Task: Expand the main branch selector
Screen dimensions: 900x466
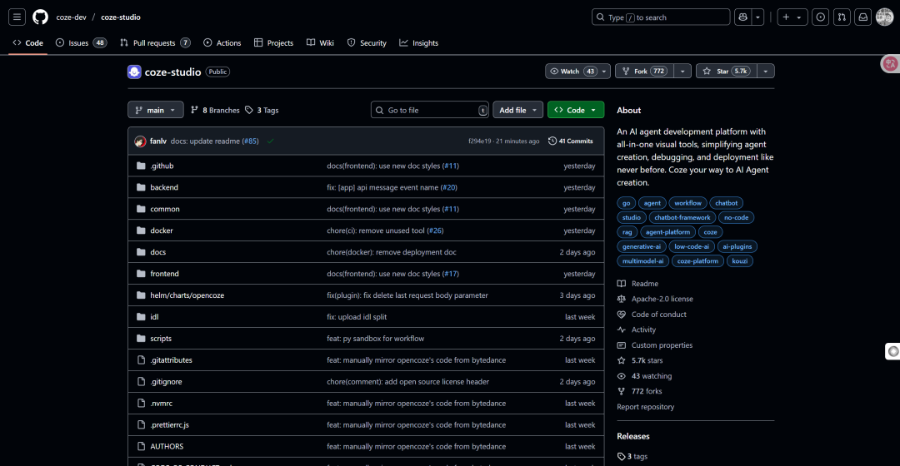Action: (155, 110)
